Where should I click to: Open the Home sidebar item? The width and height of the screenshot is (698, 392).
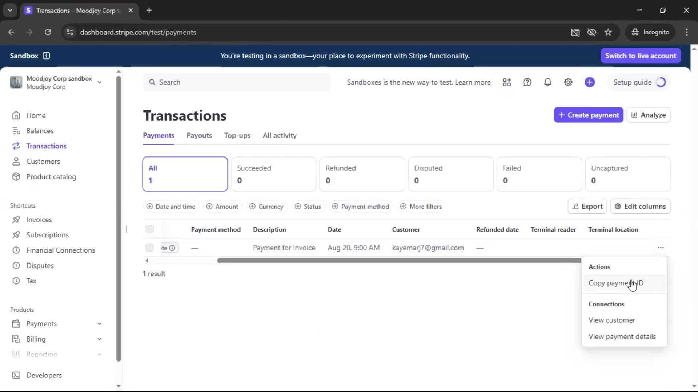(x=36, y=115)
